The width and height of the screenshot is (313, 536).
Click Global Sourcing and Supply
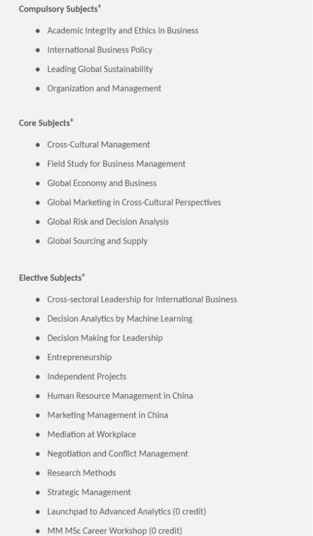[97, 241]
